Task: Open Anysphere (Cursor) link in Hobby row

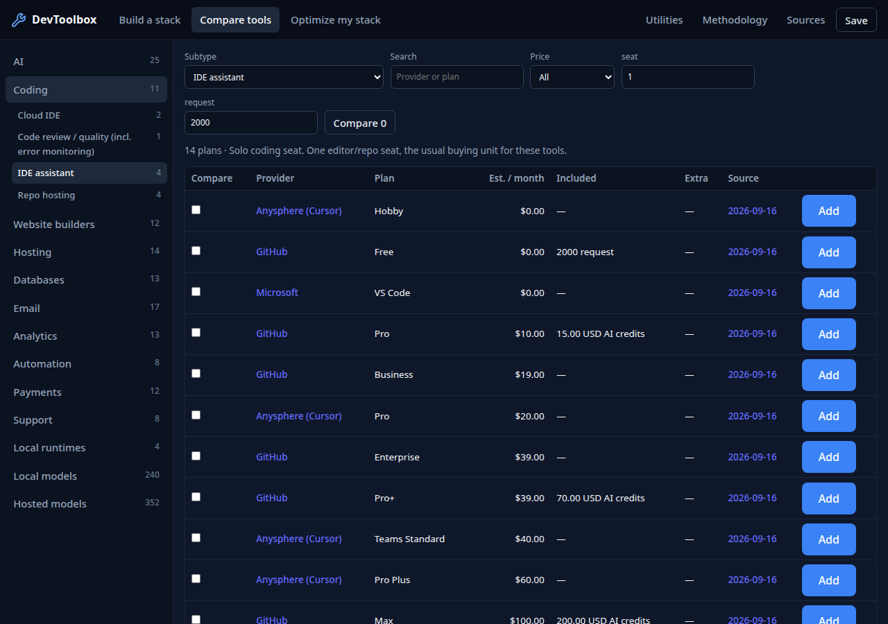Action: [x=298, y=211]
